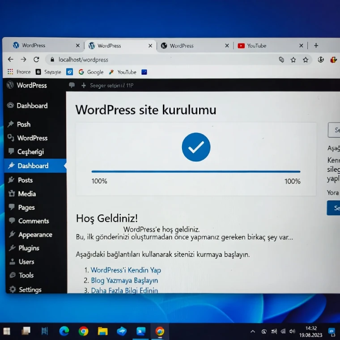Open the Telegram-like paper plane taskbar icon
Screen dimensions: 340x340
pos(122,331)
